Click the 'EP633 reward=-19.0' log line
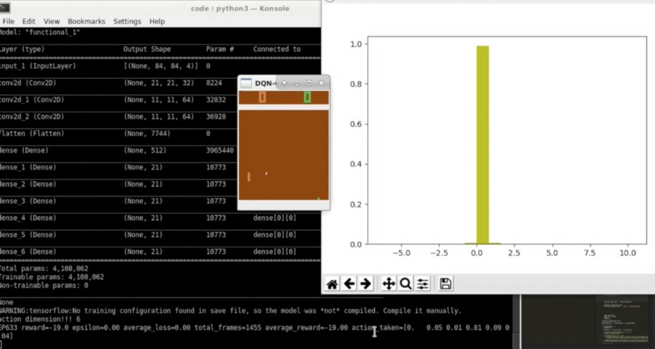This screenshot has height=349, width=655. click(x=254, y=328)
